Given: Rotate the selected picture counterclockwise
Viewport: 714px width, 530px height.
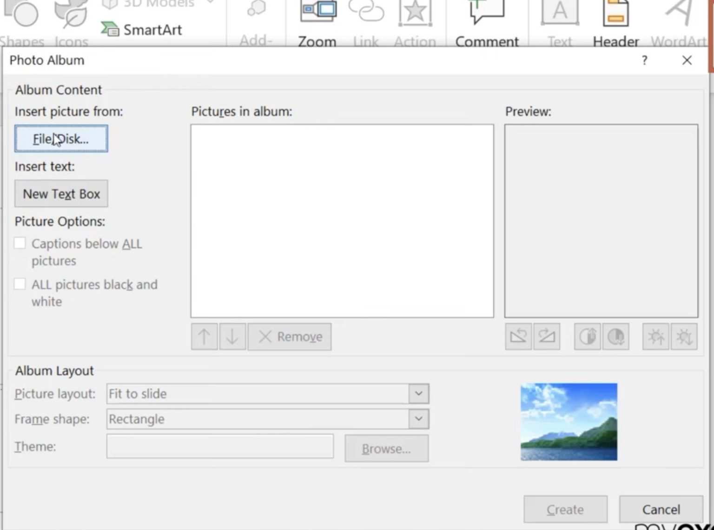Looking at the screenshot, I should pos(518,336).
